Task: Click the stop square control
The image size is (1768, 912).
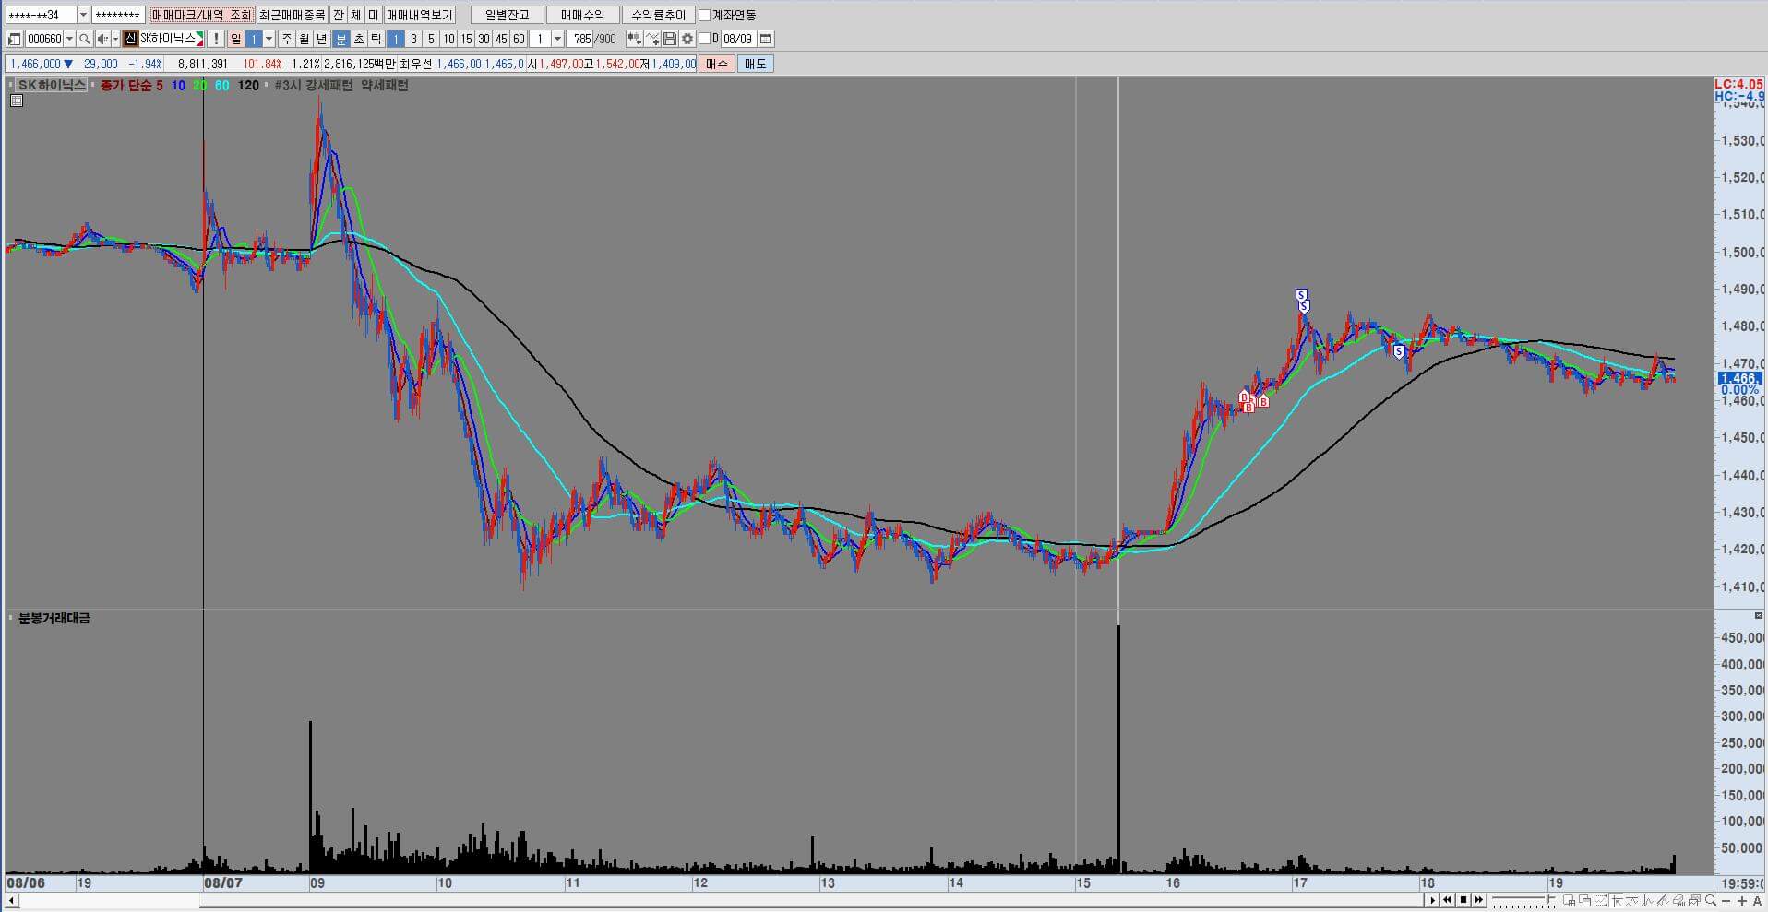Action: tap(1463, 900)
